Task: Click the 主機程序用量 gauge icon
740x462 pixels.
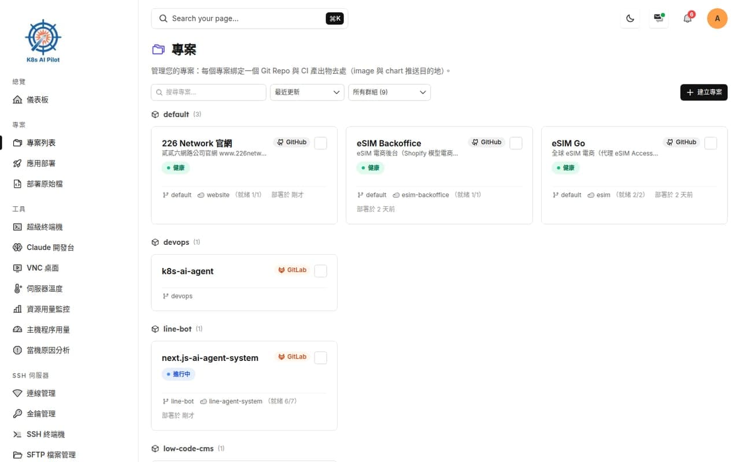Action: point(17,330)
